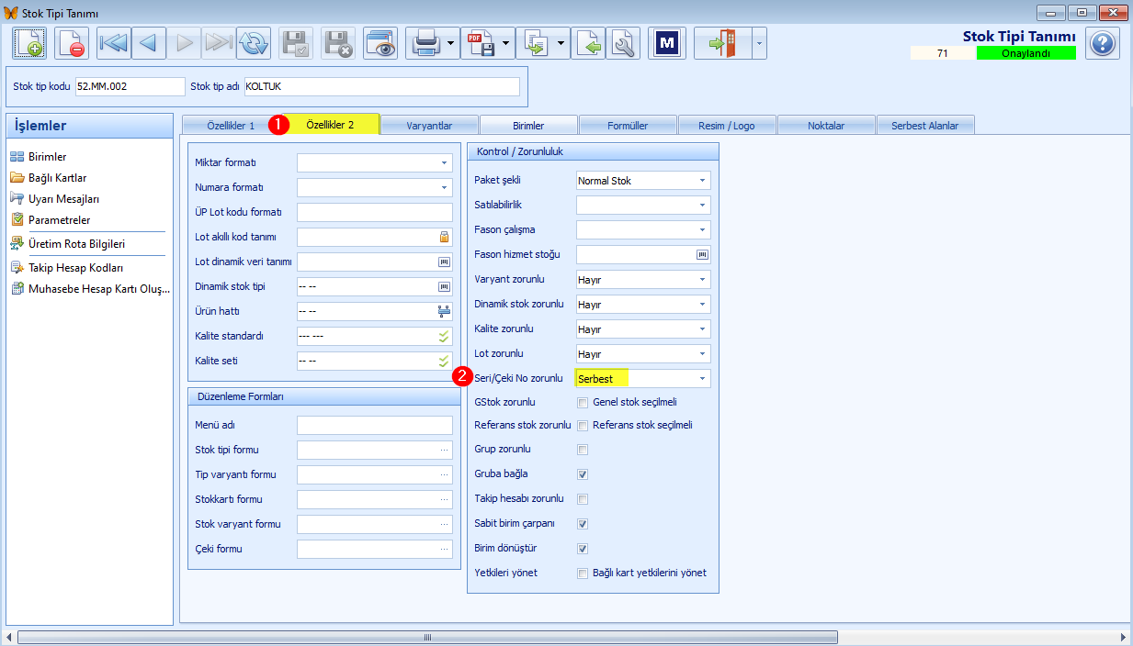1133x646 pixels.
Task: Click the document with green back arrow icon
Action: (588, 43)
